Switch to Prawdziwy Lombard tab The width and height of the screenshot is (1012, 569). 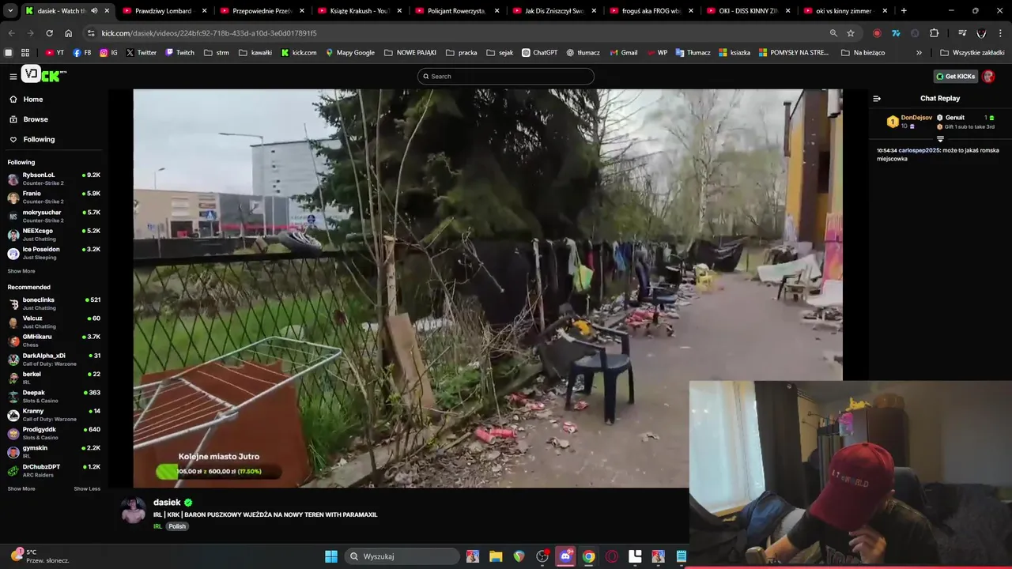[164, 11]
